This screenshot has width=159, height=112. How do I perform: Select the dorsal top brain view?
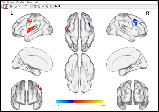pyautogui.click(x=79, y=32)
